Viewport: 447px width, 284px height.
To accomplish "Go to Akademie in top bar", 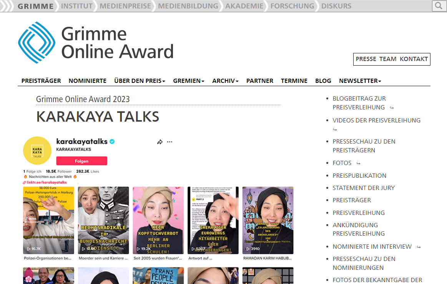I will [x=244, y=6].
